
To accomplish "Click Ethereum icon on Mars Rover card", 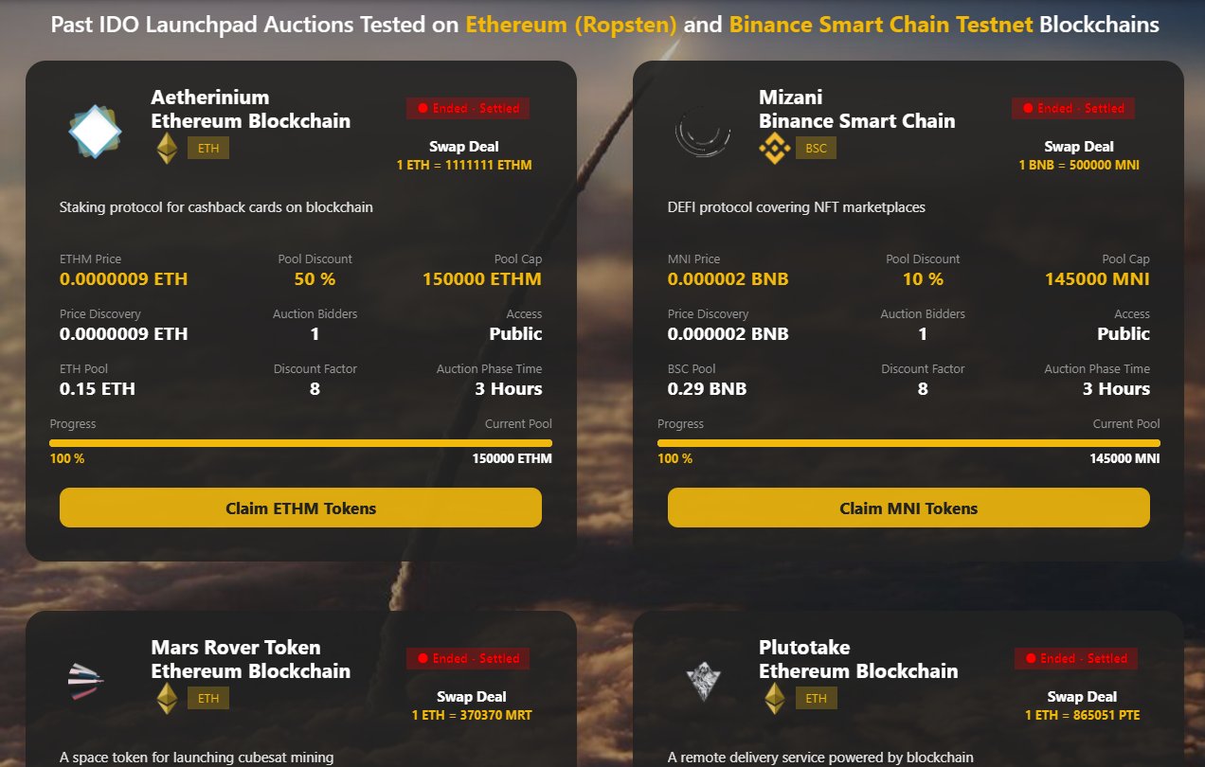I will [x=168, y=699].
